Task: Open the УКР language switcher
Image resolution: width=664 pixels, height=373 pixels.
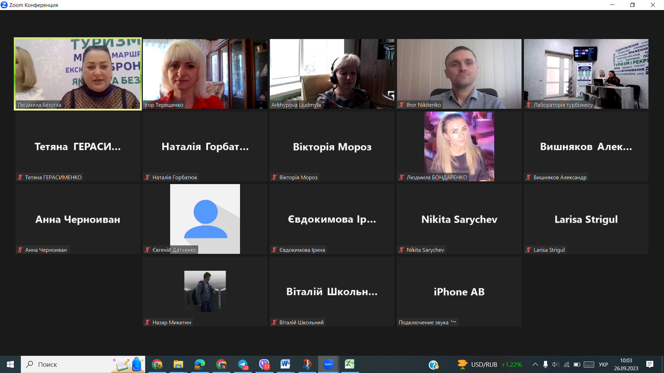Action: tap(603, 364)
